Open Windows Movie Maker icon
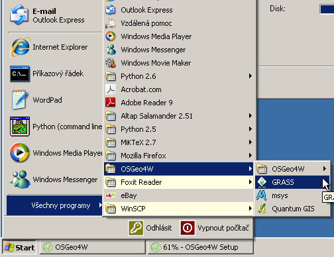Image resolution: width=334 pixels, height=257 pixels. (110, 63)
